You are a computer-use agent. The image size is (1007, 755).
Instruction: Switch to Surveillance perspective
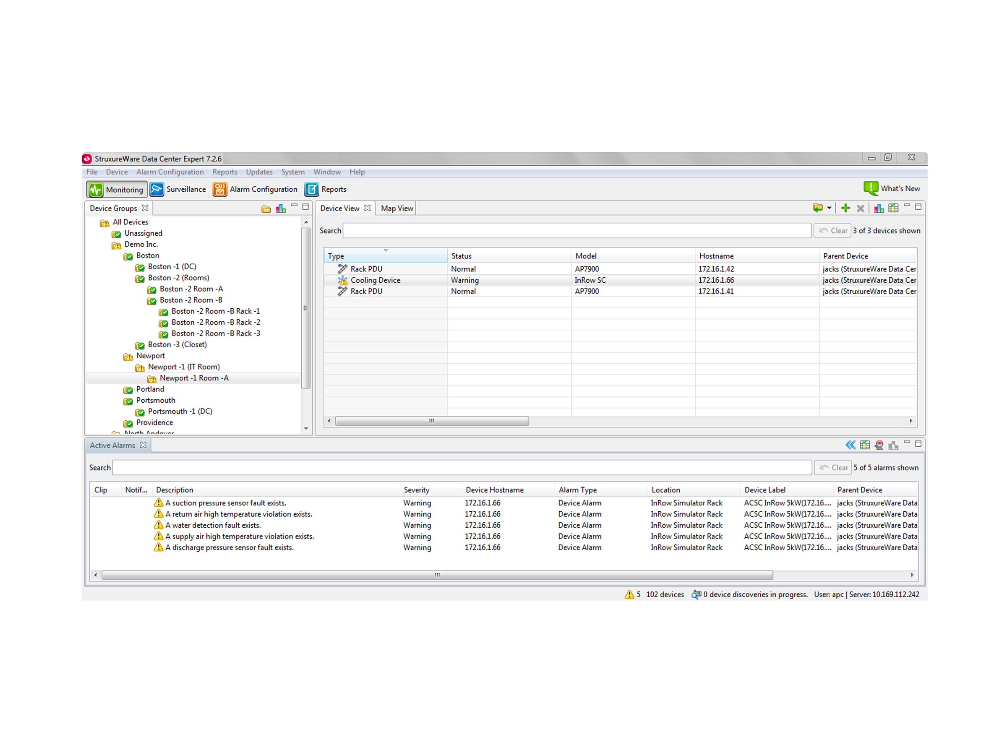tap(178, 189)
